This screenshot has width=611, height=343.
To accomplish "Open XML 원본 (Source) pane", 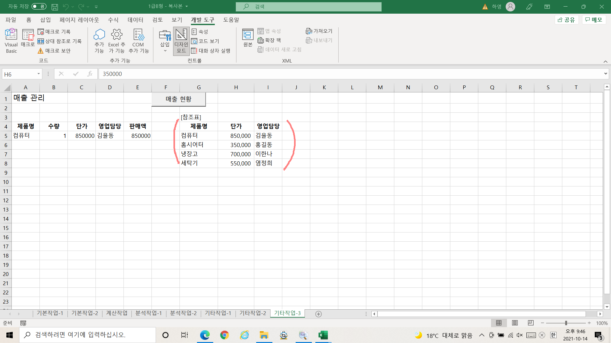I will 248,38.
